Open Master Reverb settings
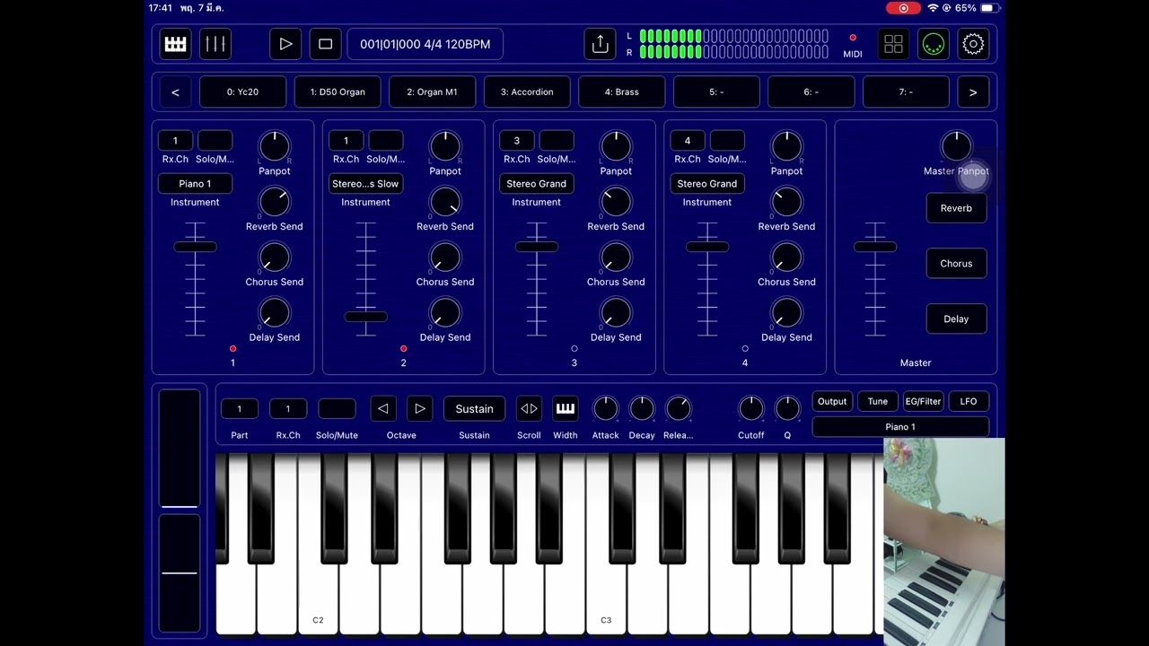The width and height of the screenshot is (1149, 646). pyautogui.click(x=956, y=208)
